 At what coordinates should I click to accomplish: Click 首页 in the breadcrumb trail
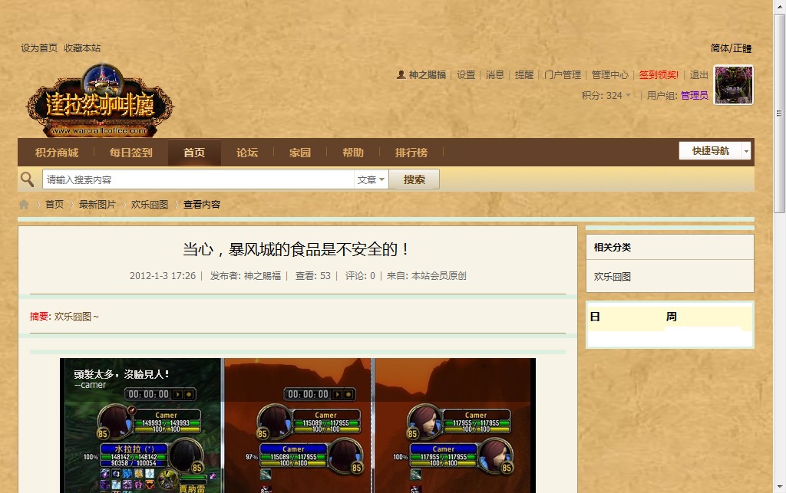tap(54, 204)
